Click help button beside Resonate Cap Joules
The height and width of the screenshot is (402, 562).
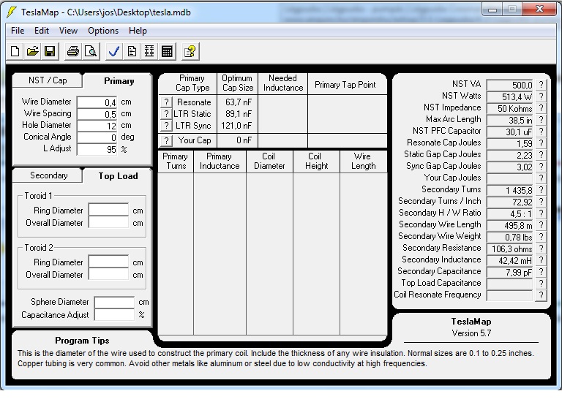(541, 143)
